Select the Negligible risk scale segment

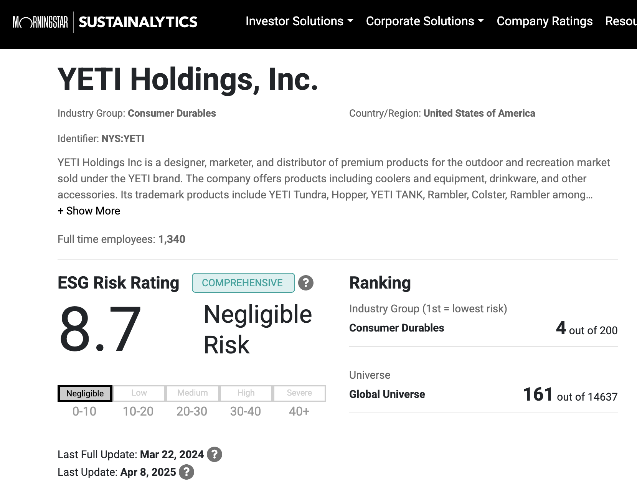[x=85, y=393]
